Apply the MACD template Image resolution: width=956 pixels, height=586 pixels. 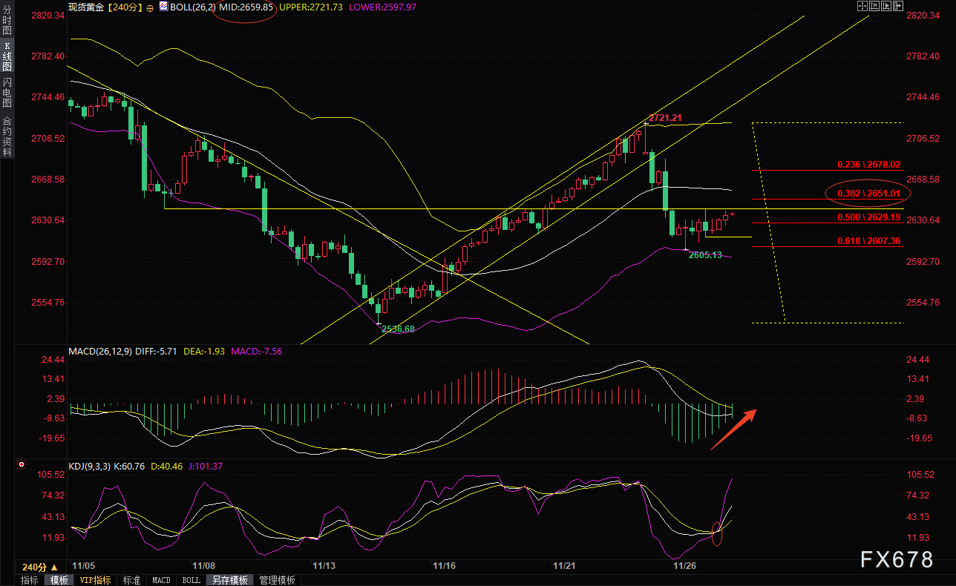point(161,580)
